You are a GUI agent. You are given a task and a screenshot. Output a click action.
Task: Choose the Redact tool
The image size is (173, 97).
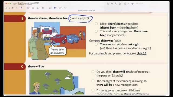tap(13, 8)
